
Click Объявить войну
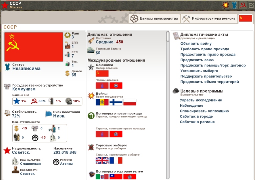[x=196, y=44]
